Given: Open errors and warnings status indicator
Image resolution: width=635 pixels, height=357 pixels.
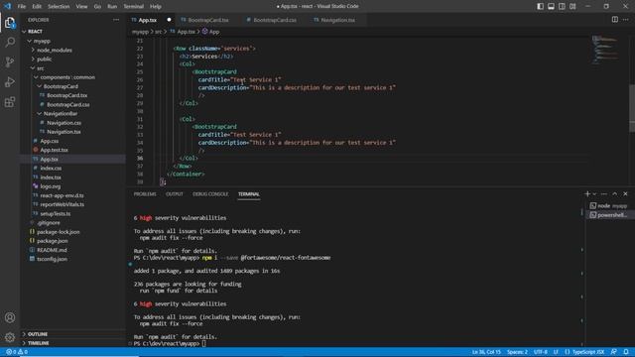Looking at the screenshot, I should (x=17, y=352).
